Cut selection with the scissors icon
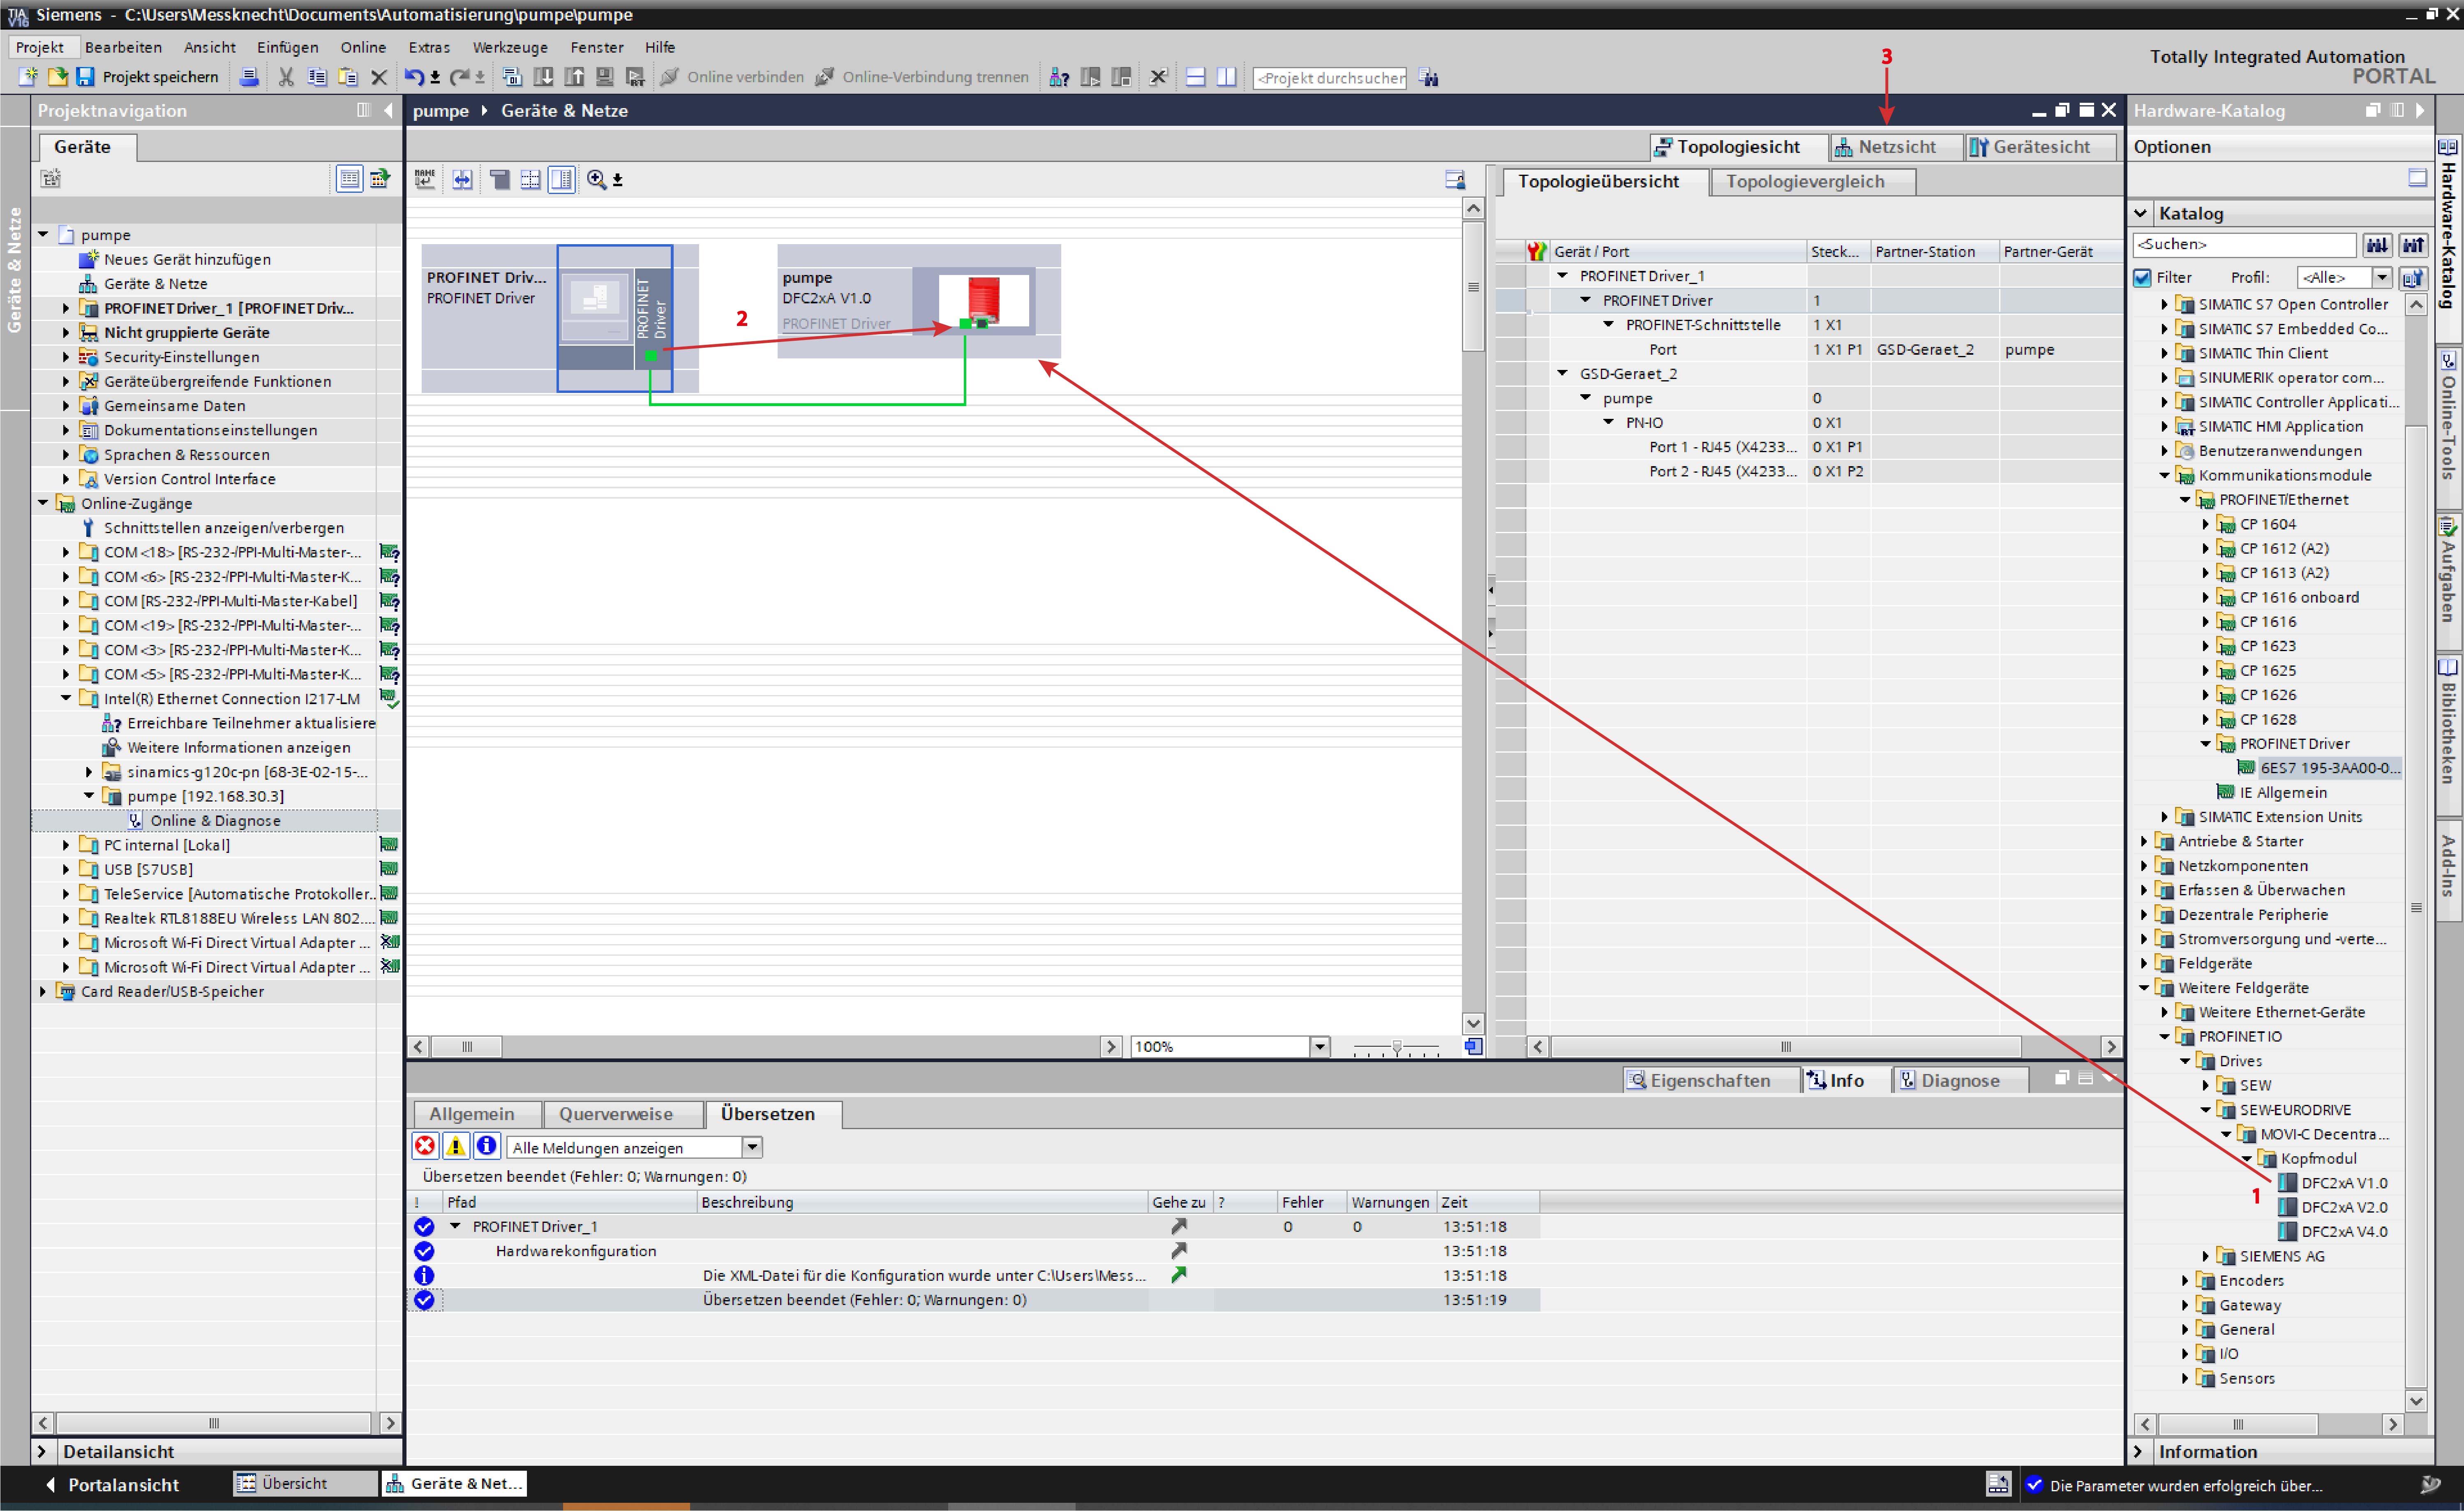This screenshot has height=1511, width=2464. 286,77
